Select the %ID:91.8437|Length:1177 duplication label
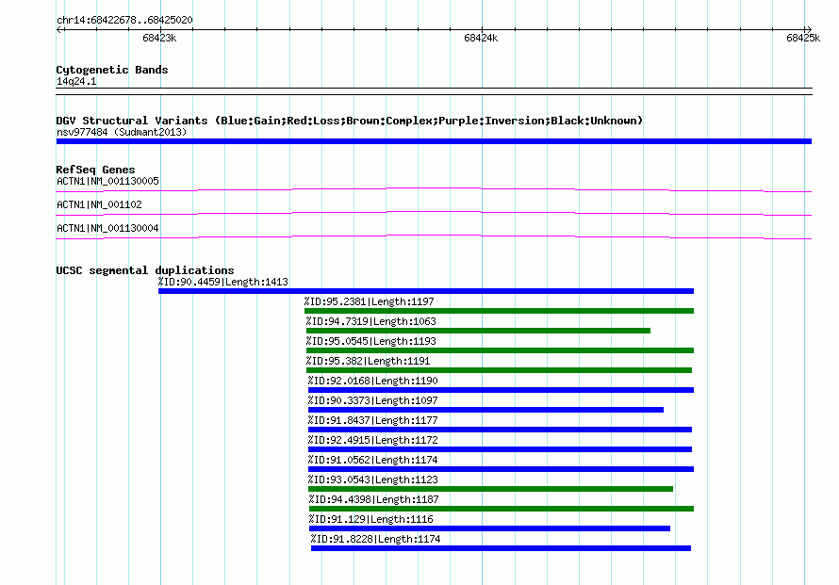Viewport: 839px width, 585px height. 373,420
